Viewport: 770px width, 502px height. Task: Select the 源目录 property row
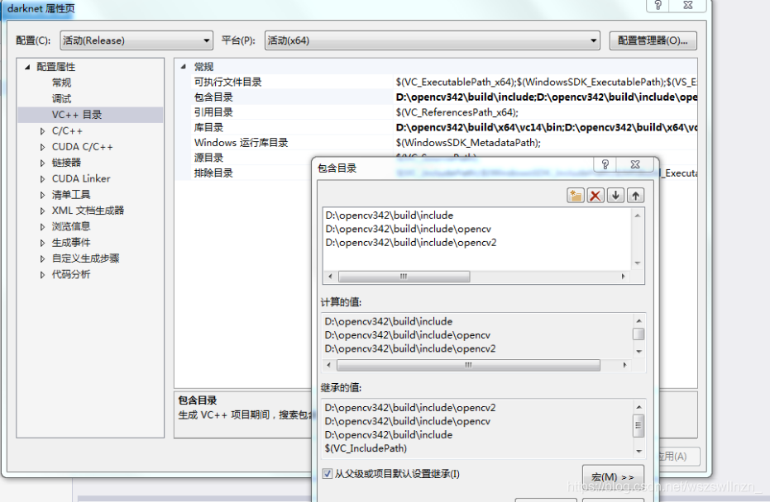251,158
